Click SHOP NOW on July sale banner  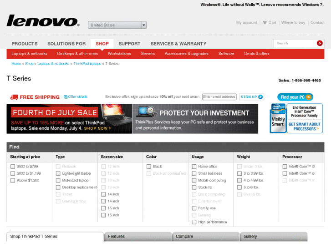pos(97,128)
